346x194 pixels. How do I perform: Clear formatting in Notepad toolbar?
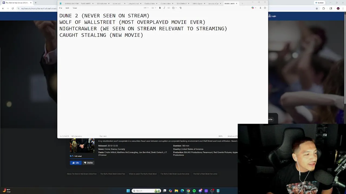point(181,8)
